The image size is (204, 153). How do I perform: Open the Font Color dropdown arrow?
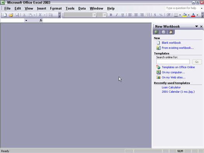[x=197, y=15]
